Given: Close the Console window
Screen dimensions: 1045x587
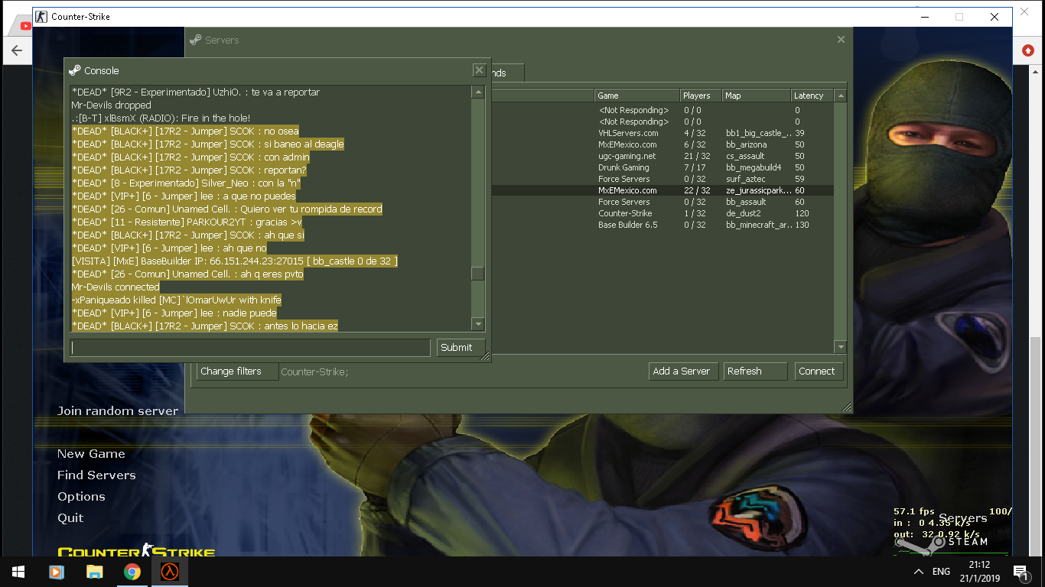Looking at the screenshot, I should (479, 70).
